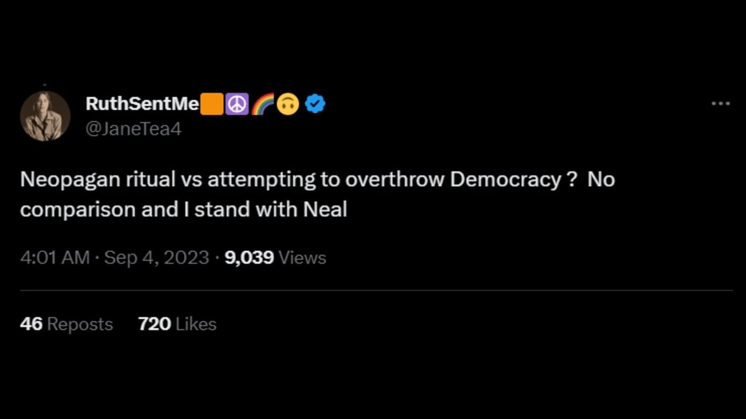The height and width of the screenshot is (419, 746).
Task: Click the 9,039 Views counter
Action: (x=274, y=257)
